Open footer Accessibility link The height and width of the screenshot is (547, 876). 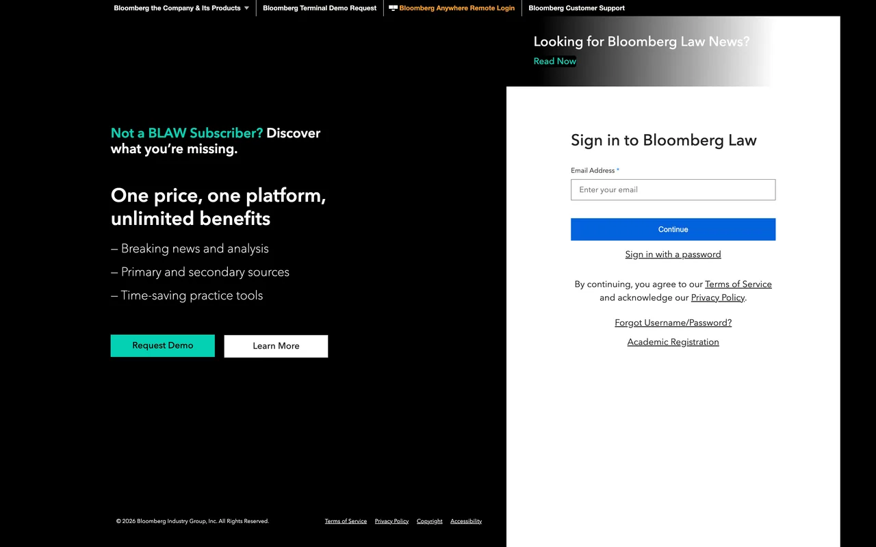[x=466, y=521]
